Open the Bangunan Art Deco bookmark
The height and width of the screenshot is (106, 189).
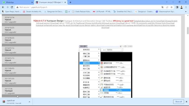point(54,11)
